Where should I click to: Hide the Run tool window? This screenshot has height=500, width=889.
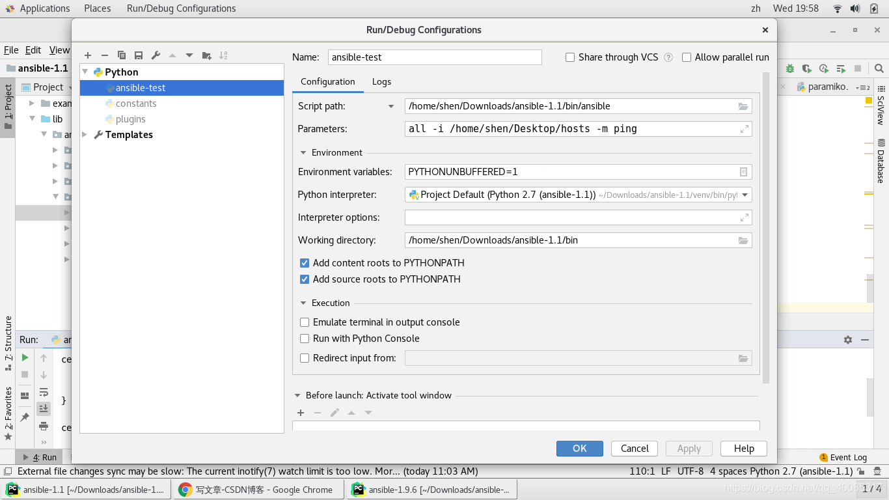pyautogui.click(x=865, y=340)
